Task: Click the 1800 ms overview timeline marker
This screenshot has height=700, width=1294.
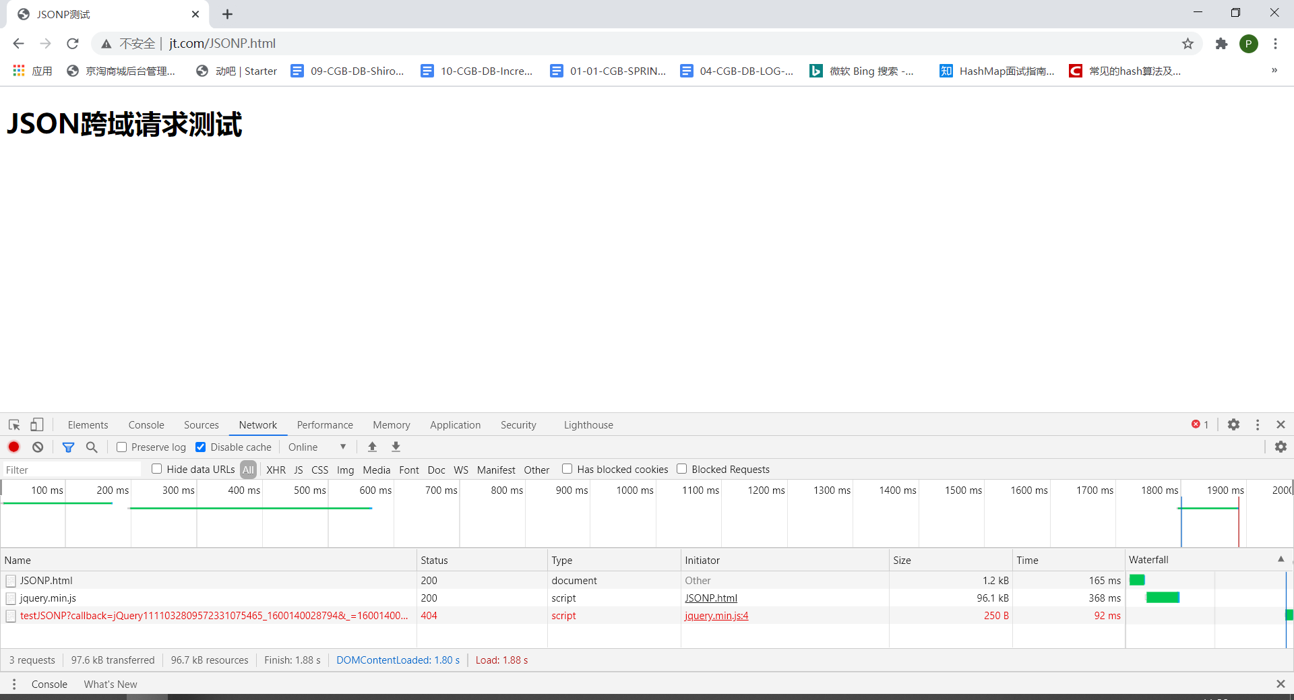Action: [1159, 490]
